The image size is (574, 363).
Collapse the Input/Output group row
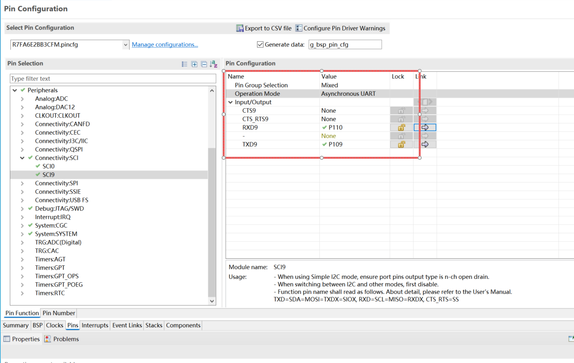(x=230, y=102)
